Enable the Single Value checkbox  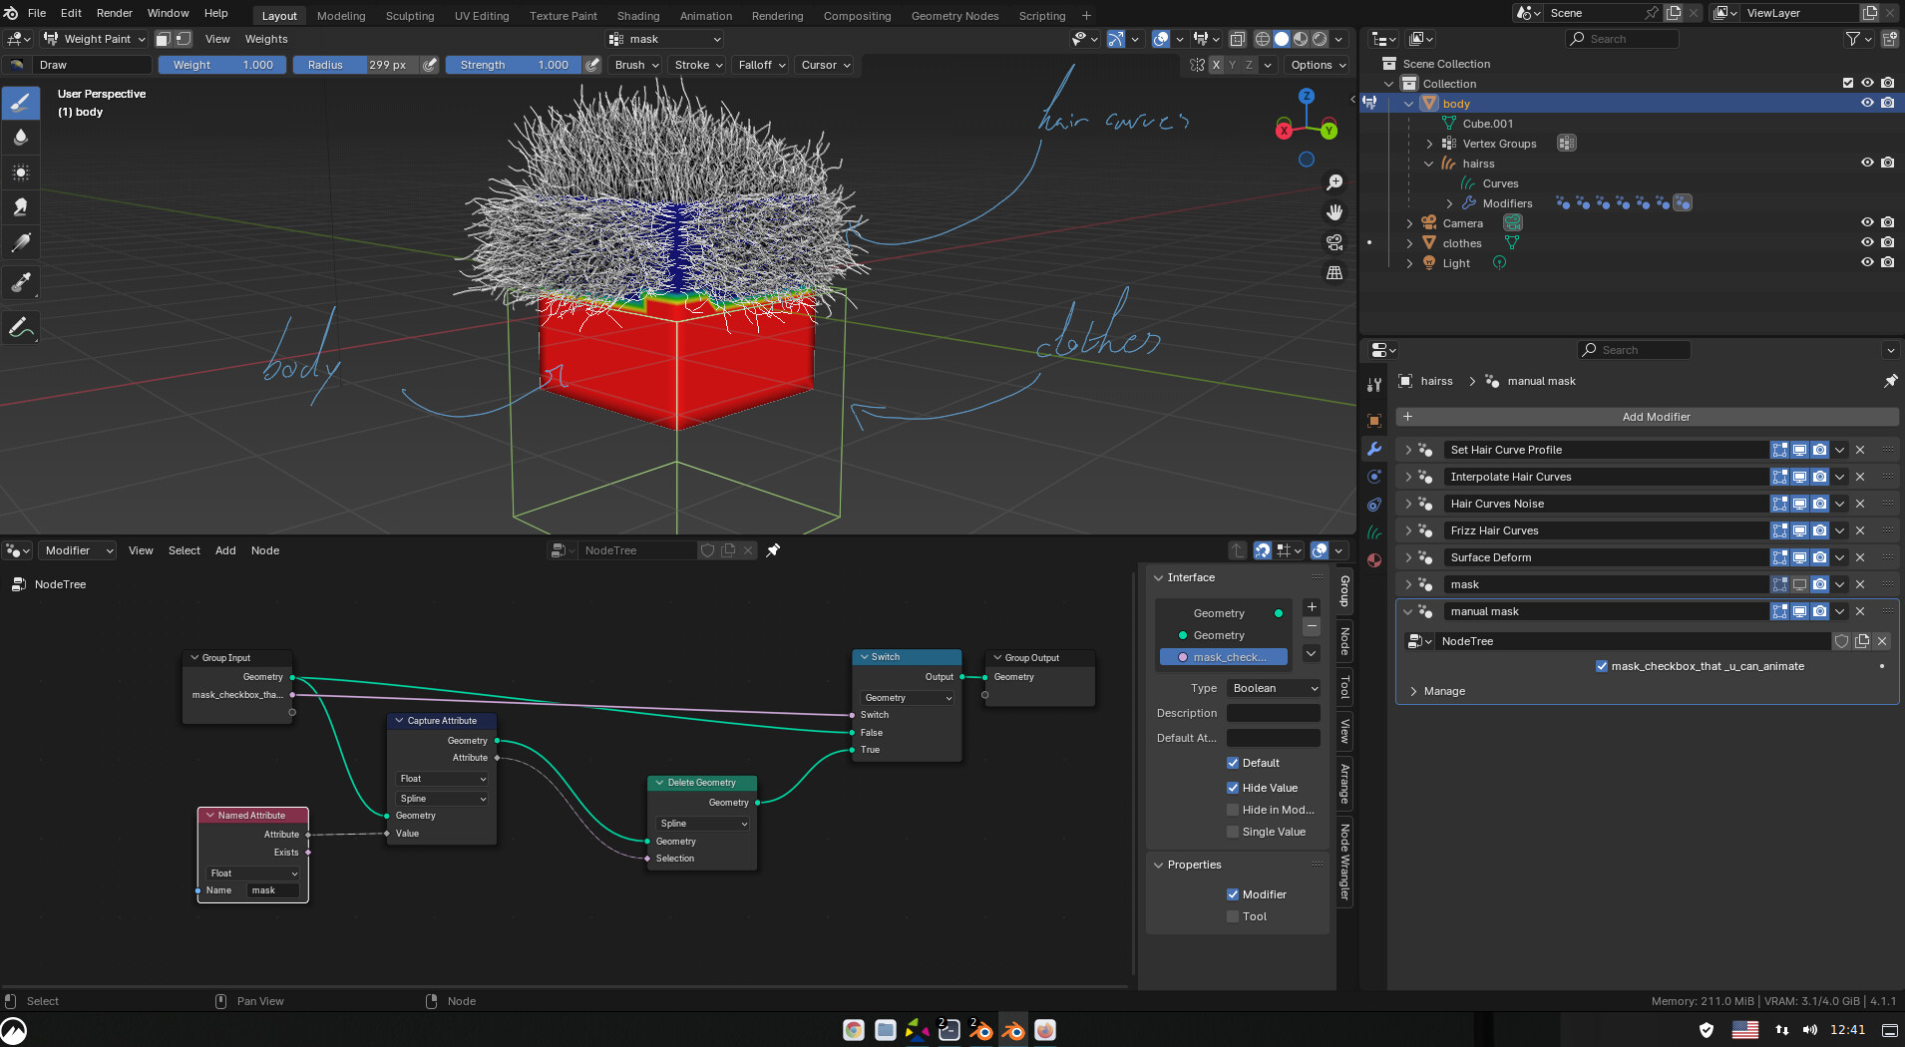click(x=1233, y=832)
